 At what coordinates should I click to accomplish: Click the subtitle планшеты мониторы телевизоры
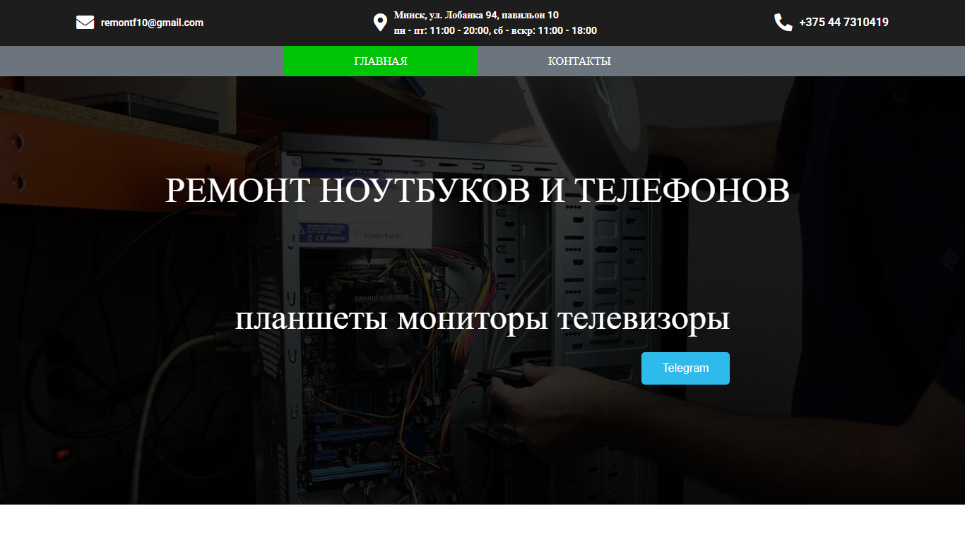482,319
